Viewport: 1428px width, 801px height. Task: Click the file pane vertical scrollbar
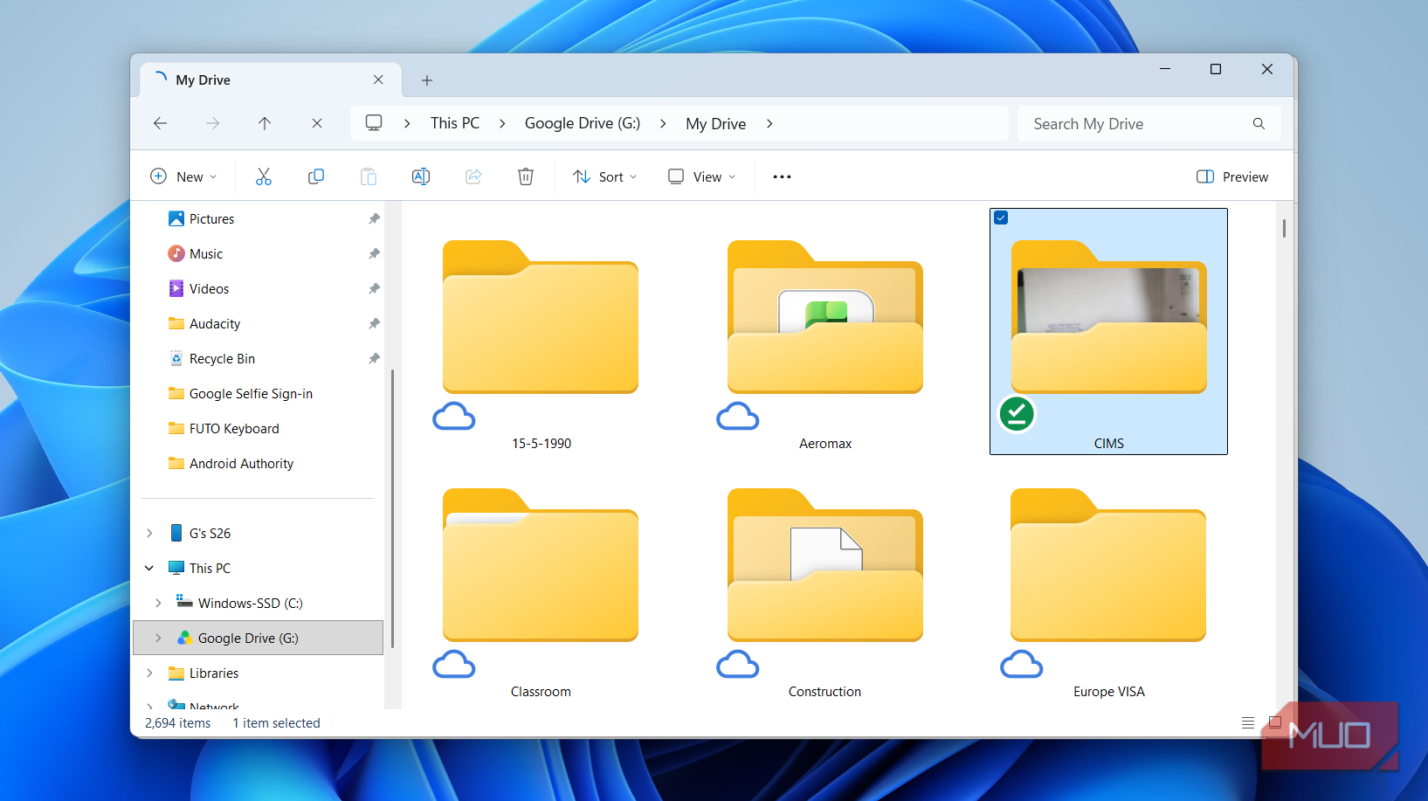(x=1284, y=228)
